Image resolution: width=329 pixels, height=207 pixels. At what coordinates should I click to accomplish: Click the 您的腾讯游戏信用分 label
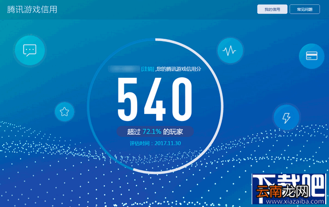click(x=179, y=69)
